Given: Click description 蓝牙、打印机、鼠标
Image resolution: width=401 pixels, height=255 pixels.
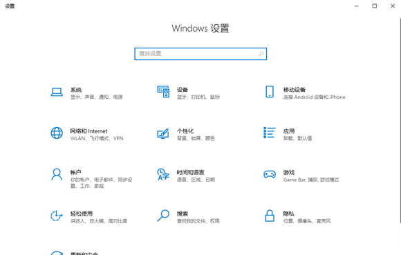Looking at the screenshot, I should coord(198,97).
